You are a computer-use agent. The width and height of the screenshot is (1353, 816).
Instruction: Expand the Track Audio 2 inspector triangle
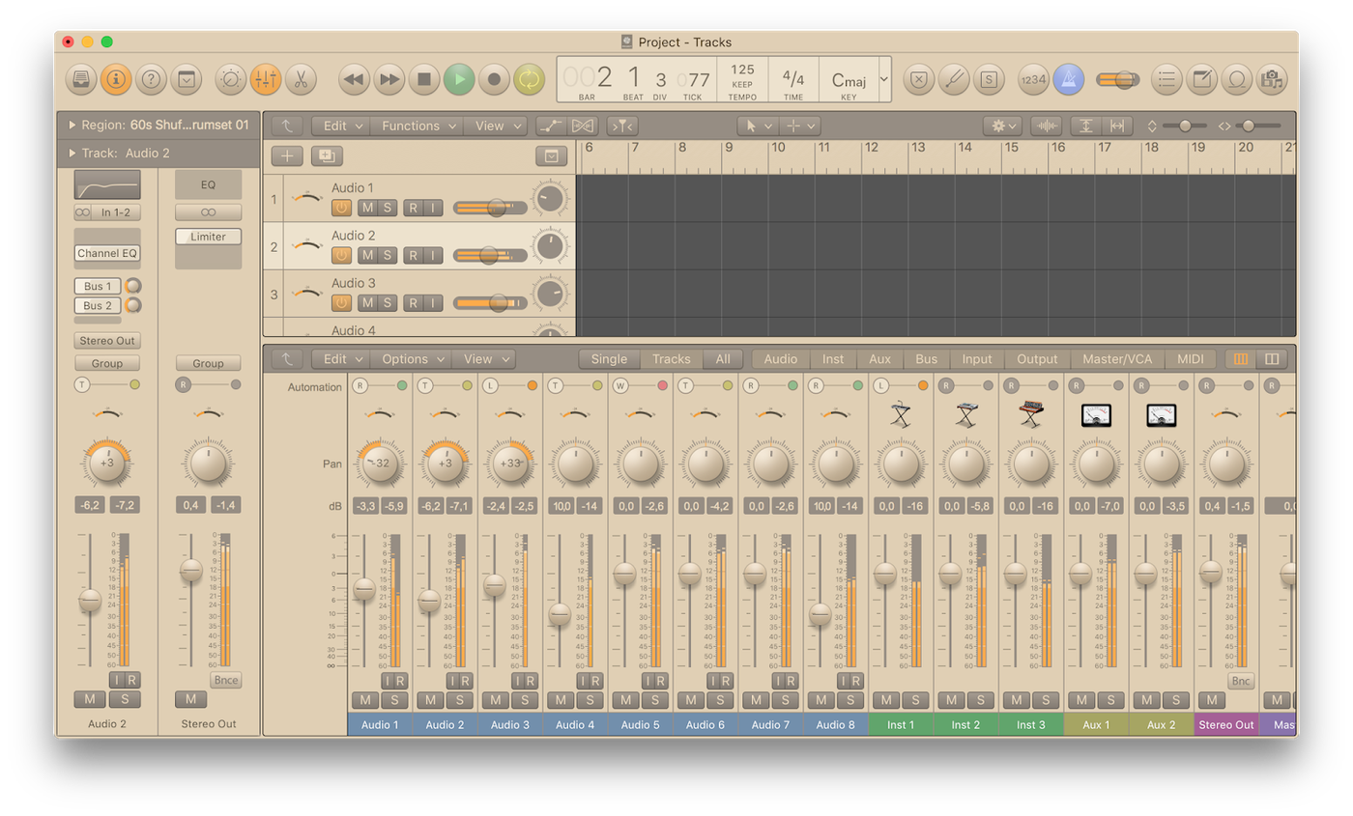[x=72, y=153]
